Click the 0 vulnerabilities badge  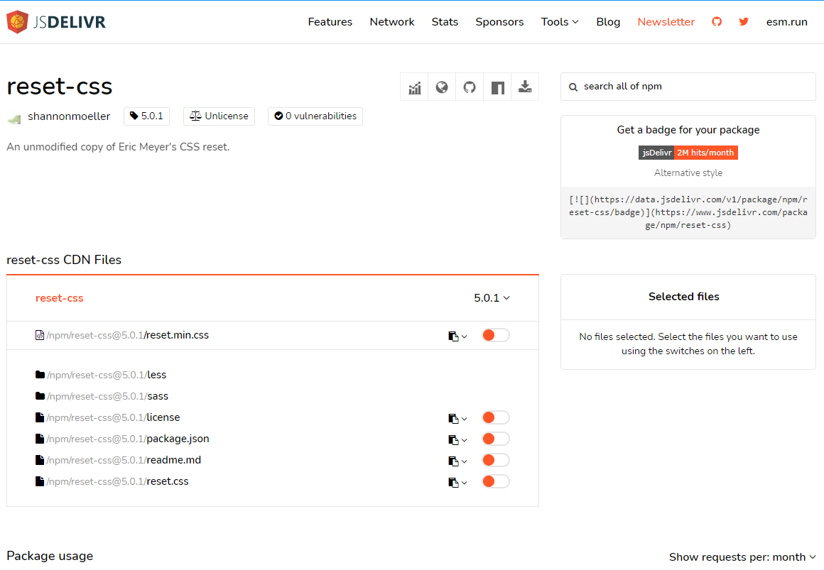315,116
